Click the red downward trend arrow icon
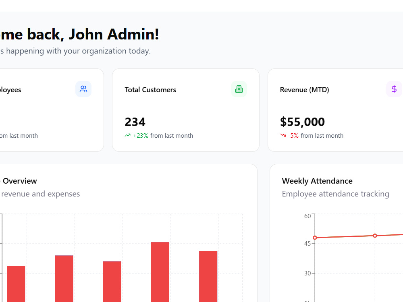This screenshot has width=403, height=302. (x=283, y=135)
